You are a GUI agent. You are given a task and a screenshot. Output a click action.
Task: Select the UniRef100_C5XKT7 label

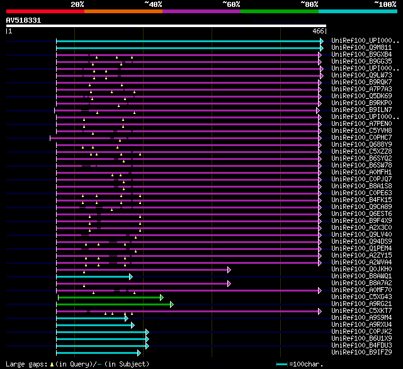pos(361,311)
